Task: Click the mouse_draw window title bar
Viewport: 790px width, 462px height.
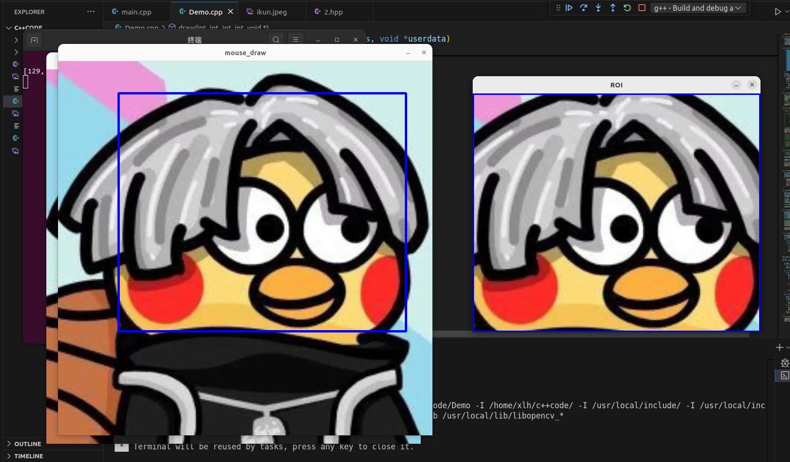Action: (x=245, y=53)
